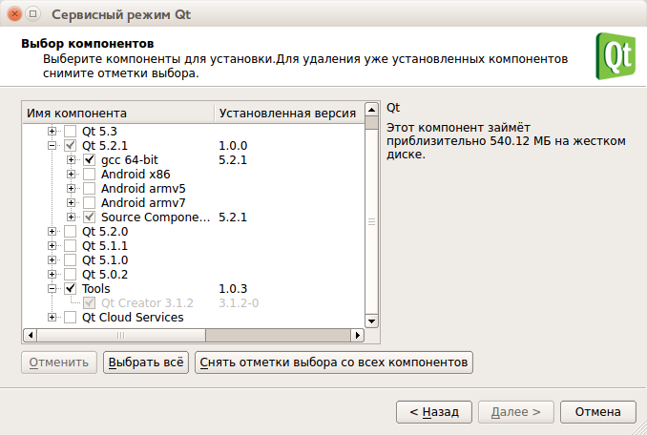Check the Qt 5.0.2 checkbox
Screen dimensions: 647x435
[71, 274]
